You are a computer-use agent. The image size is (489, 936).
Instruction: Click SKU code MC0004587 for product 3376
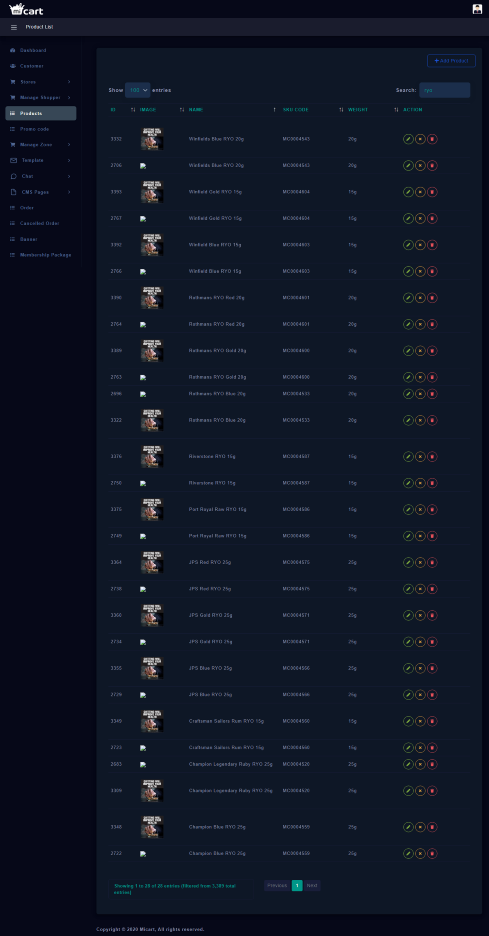coord(296,457)
